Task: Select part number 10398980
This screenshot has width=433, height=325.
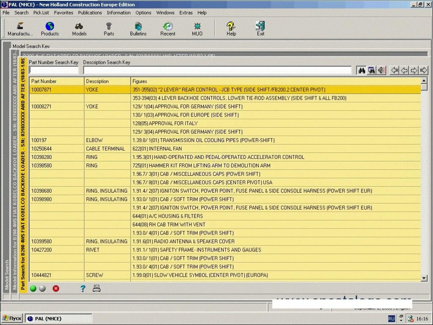Action: pyautogui.click(x=41, y=199)
